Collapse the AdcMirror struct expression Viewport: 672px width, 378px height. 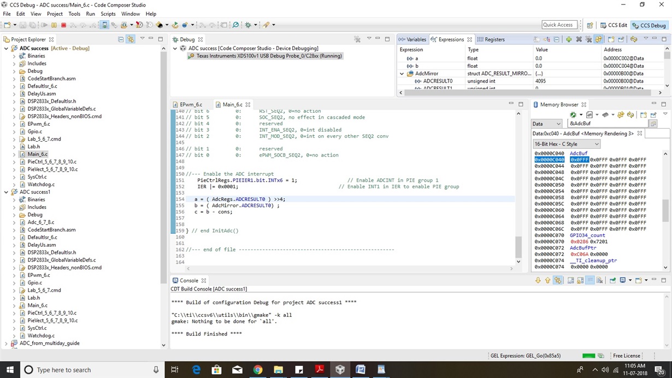[402, 73]
